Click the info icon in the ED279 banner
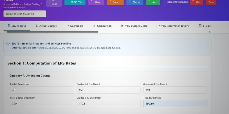Screen dimensions: 229x114 pyautogui.click(x=8, y=44)
